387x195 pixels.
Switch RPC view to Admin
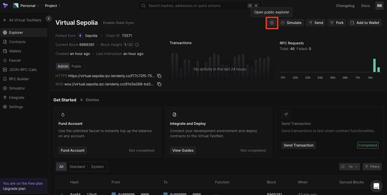(63, 66)
